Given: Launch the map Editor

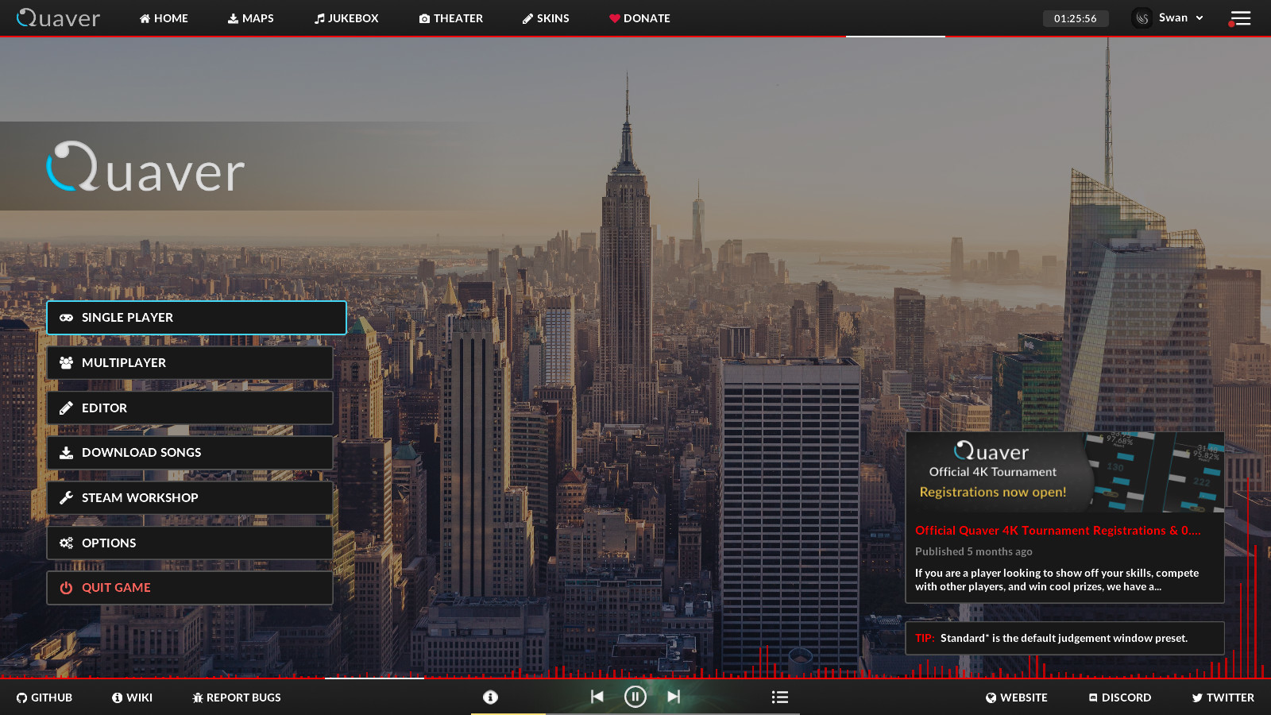Looking at the screenshot, I should tap(190, 408).
